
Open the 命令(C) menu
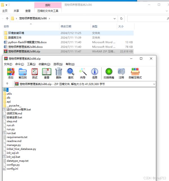pos(19,64)
